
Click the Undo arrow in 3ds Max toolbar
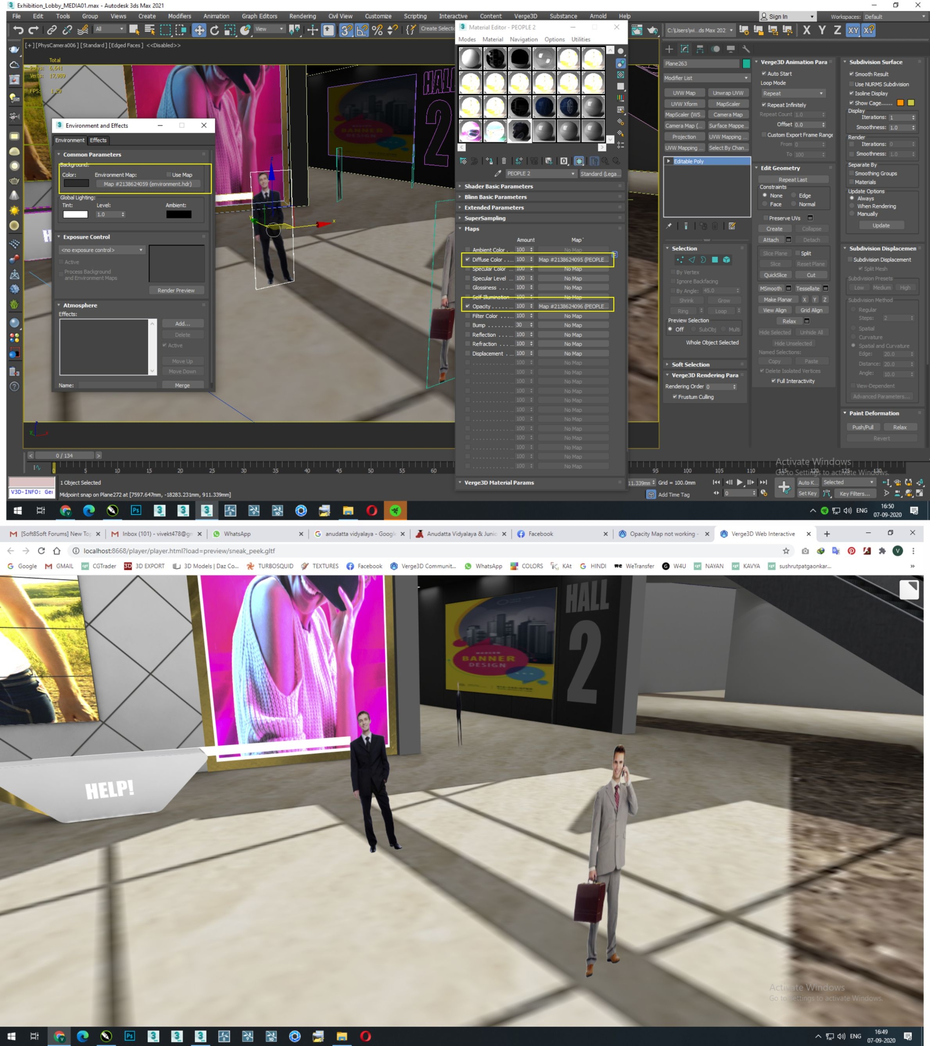18,30
